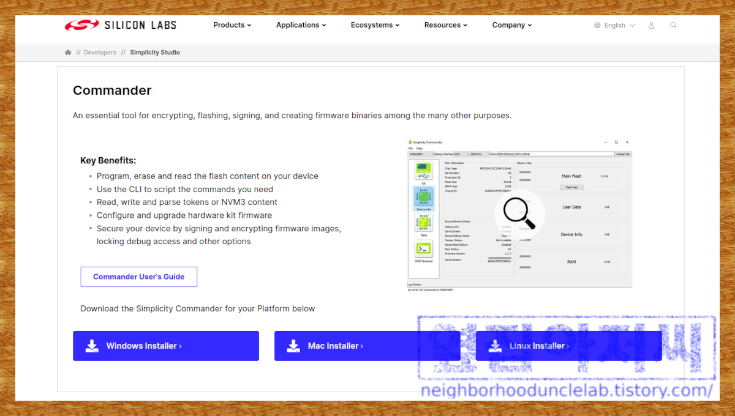Click 'Download the Simplicity Commander for your Platform' text
Image resolution: width=735 pixels, height=416 pixels.
198,308
